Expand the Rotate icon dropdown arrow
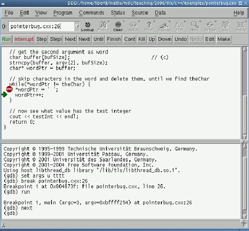 pyautogui.click(x=215, y=21)
